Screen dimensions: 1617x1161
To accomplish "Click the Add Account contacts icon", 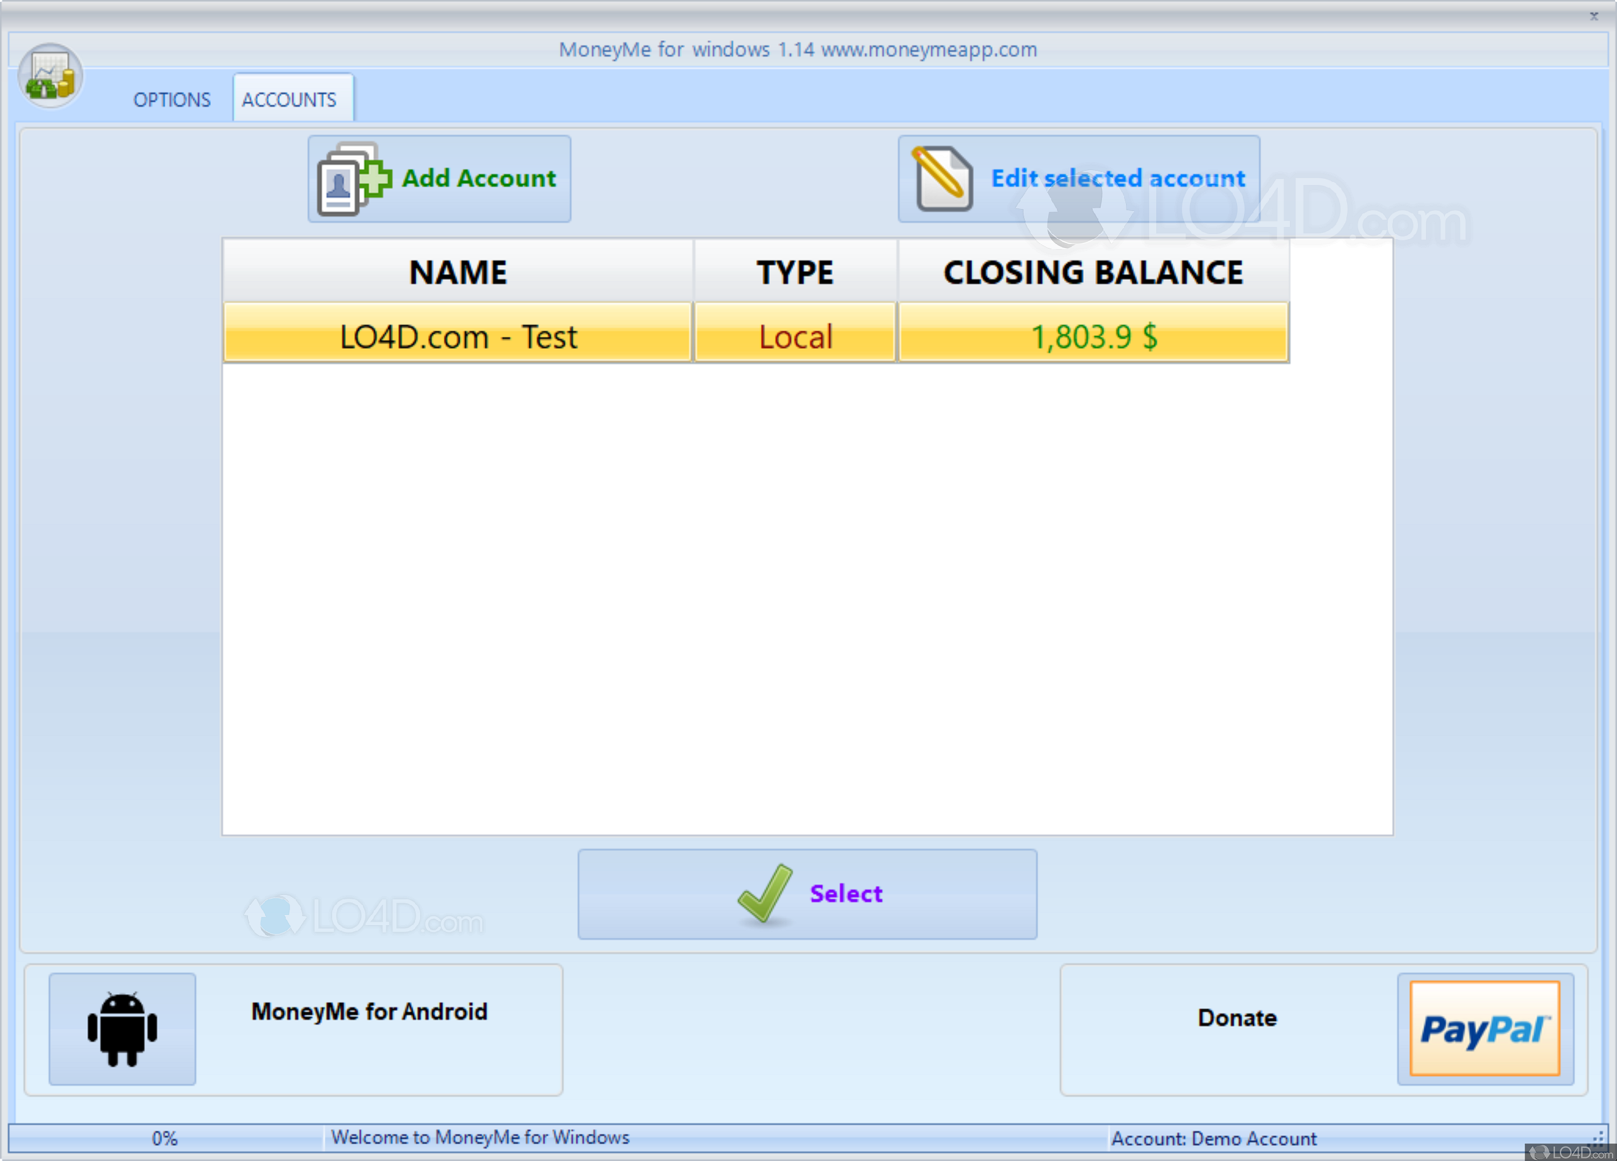I will [x=353, y=179].
